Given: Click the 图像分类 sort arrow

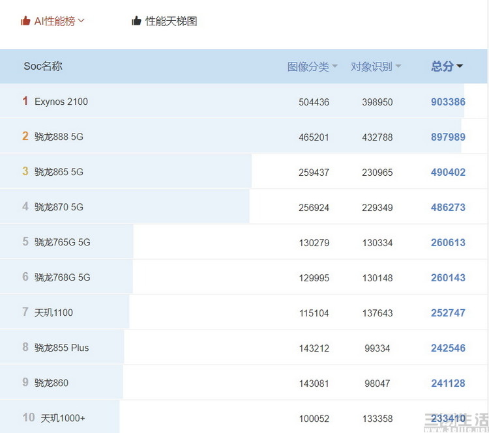Looking at the screenshot, I should click(x=334, y=66).
